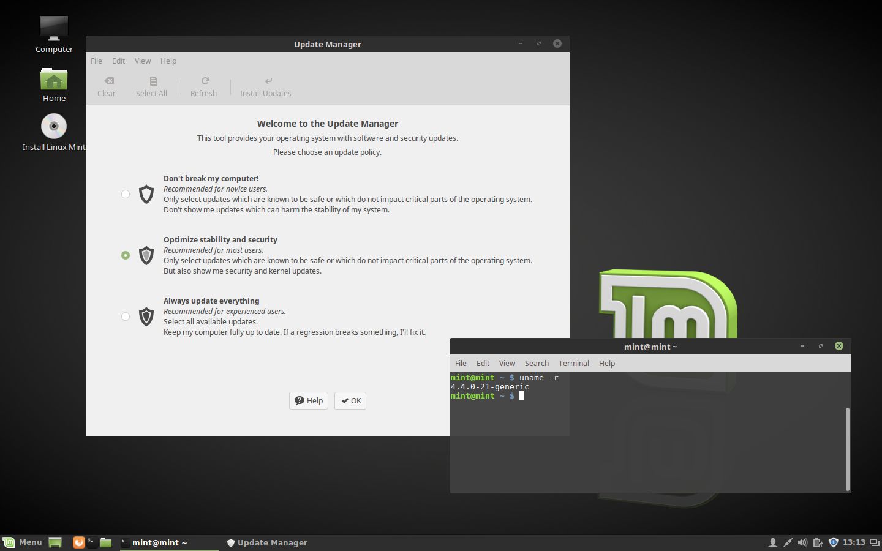This screenshot has width=882, height=551.
Task: Click the update shield tray icon
Action: [x=833, y=542]
